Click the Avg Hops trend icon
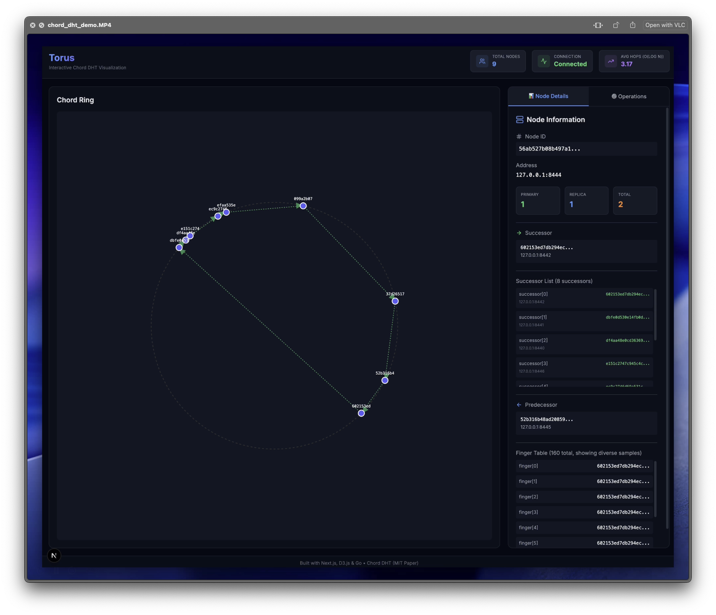This screenshot has width=716, height=615. point(611,61)
